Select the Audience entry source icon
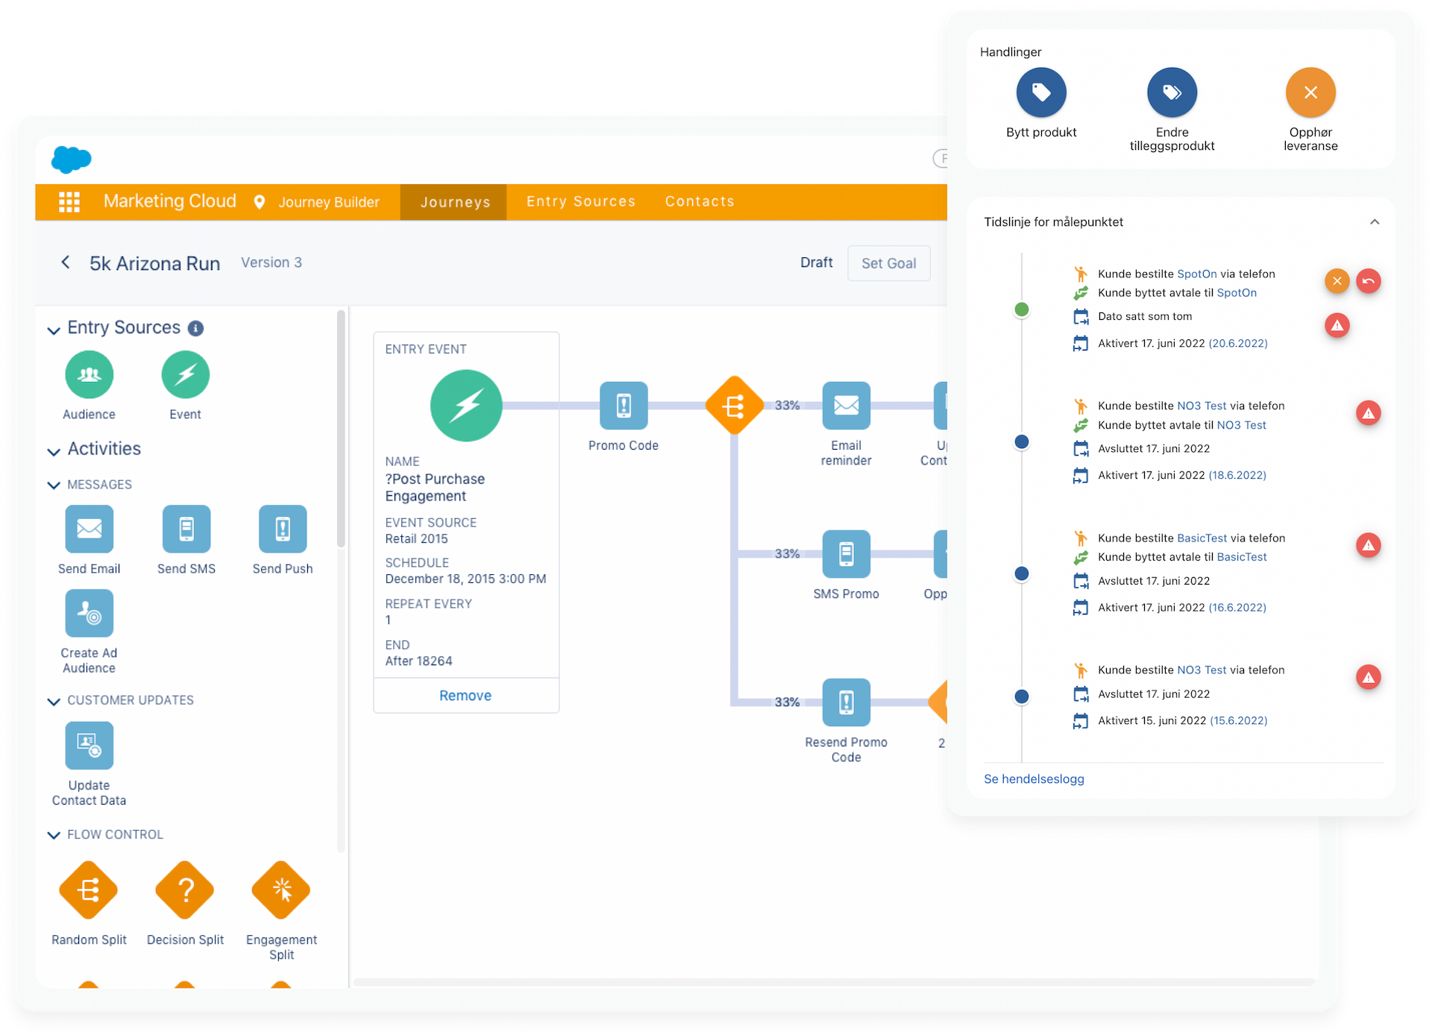The width and height of the screenshot is (1432, 1035). (x=89, y=374)
